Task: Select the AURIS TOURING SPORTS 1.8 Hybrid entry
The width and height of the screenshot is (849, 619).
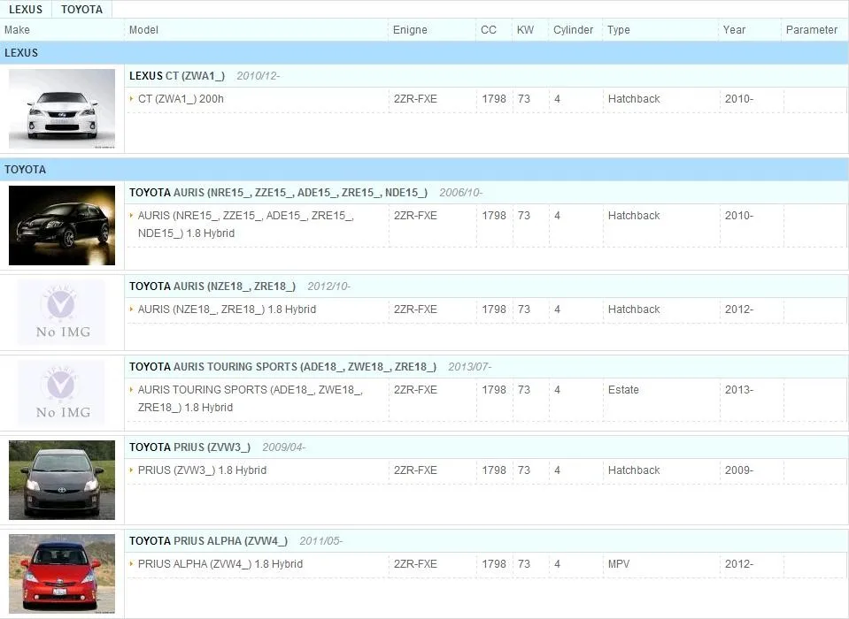Action: 251,399
